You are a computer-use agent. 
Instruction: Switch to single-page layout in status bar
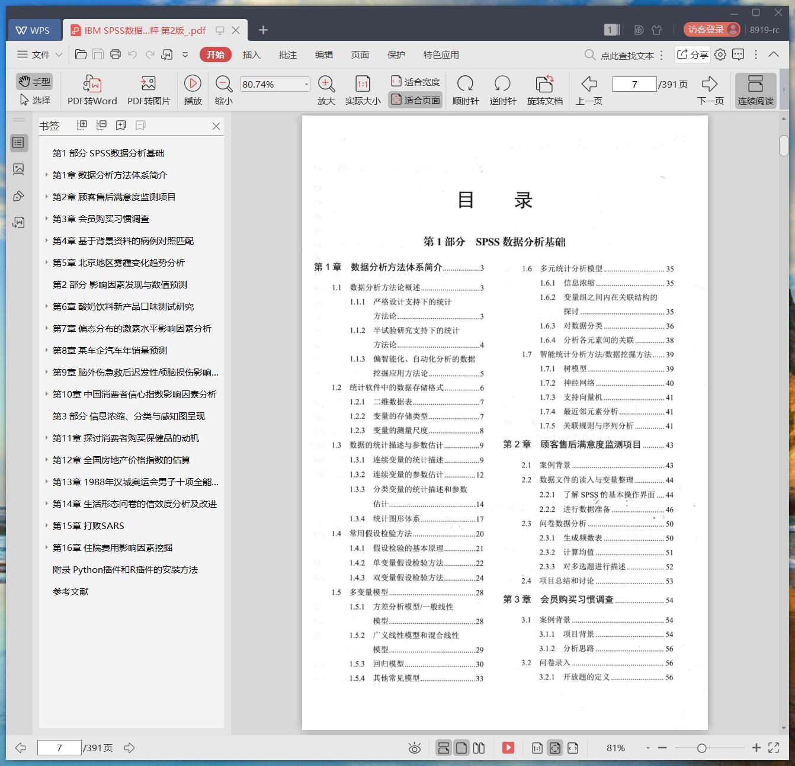(461, 748)
